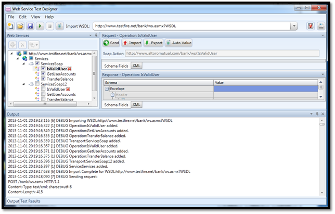Viewport: 335px width, 214px height.
Task: Click the green Run play icon
Action: pos(40,26)
